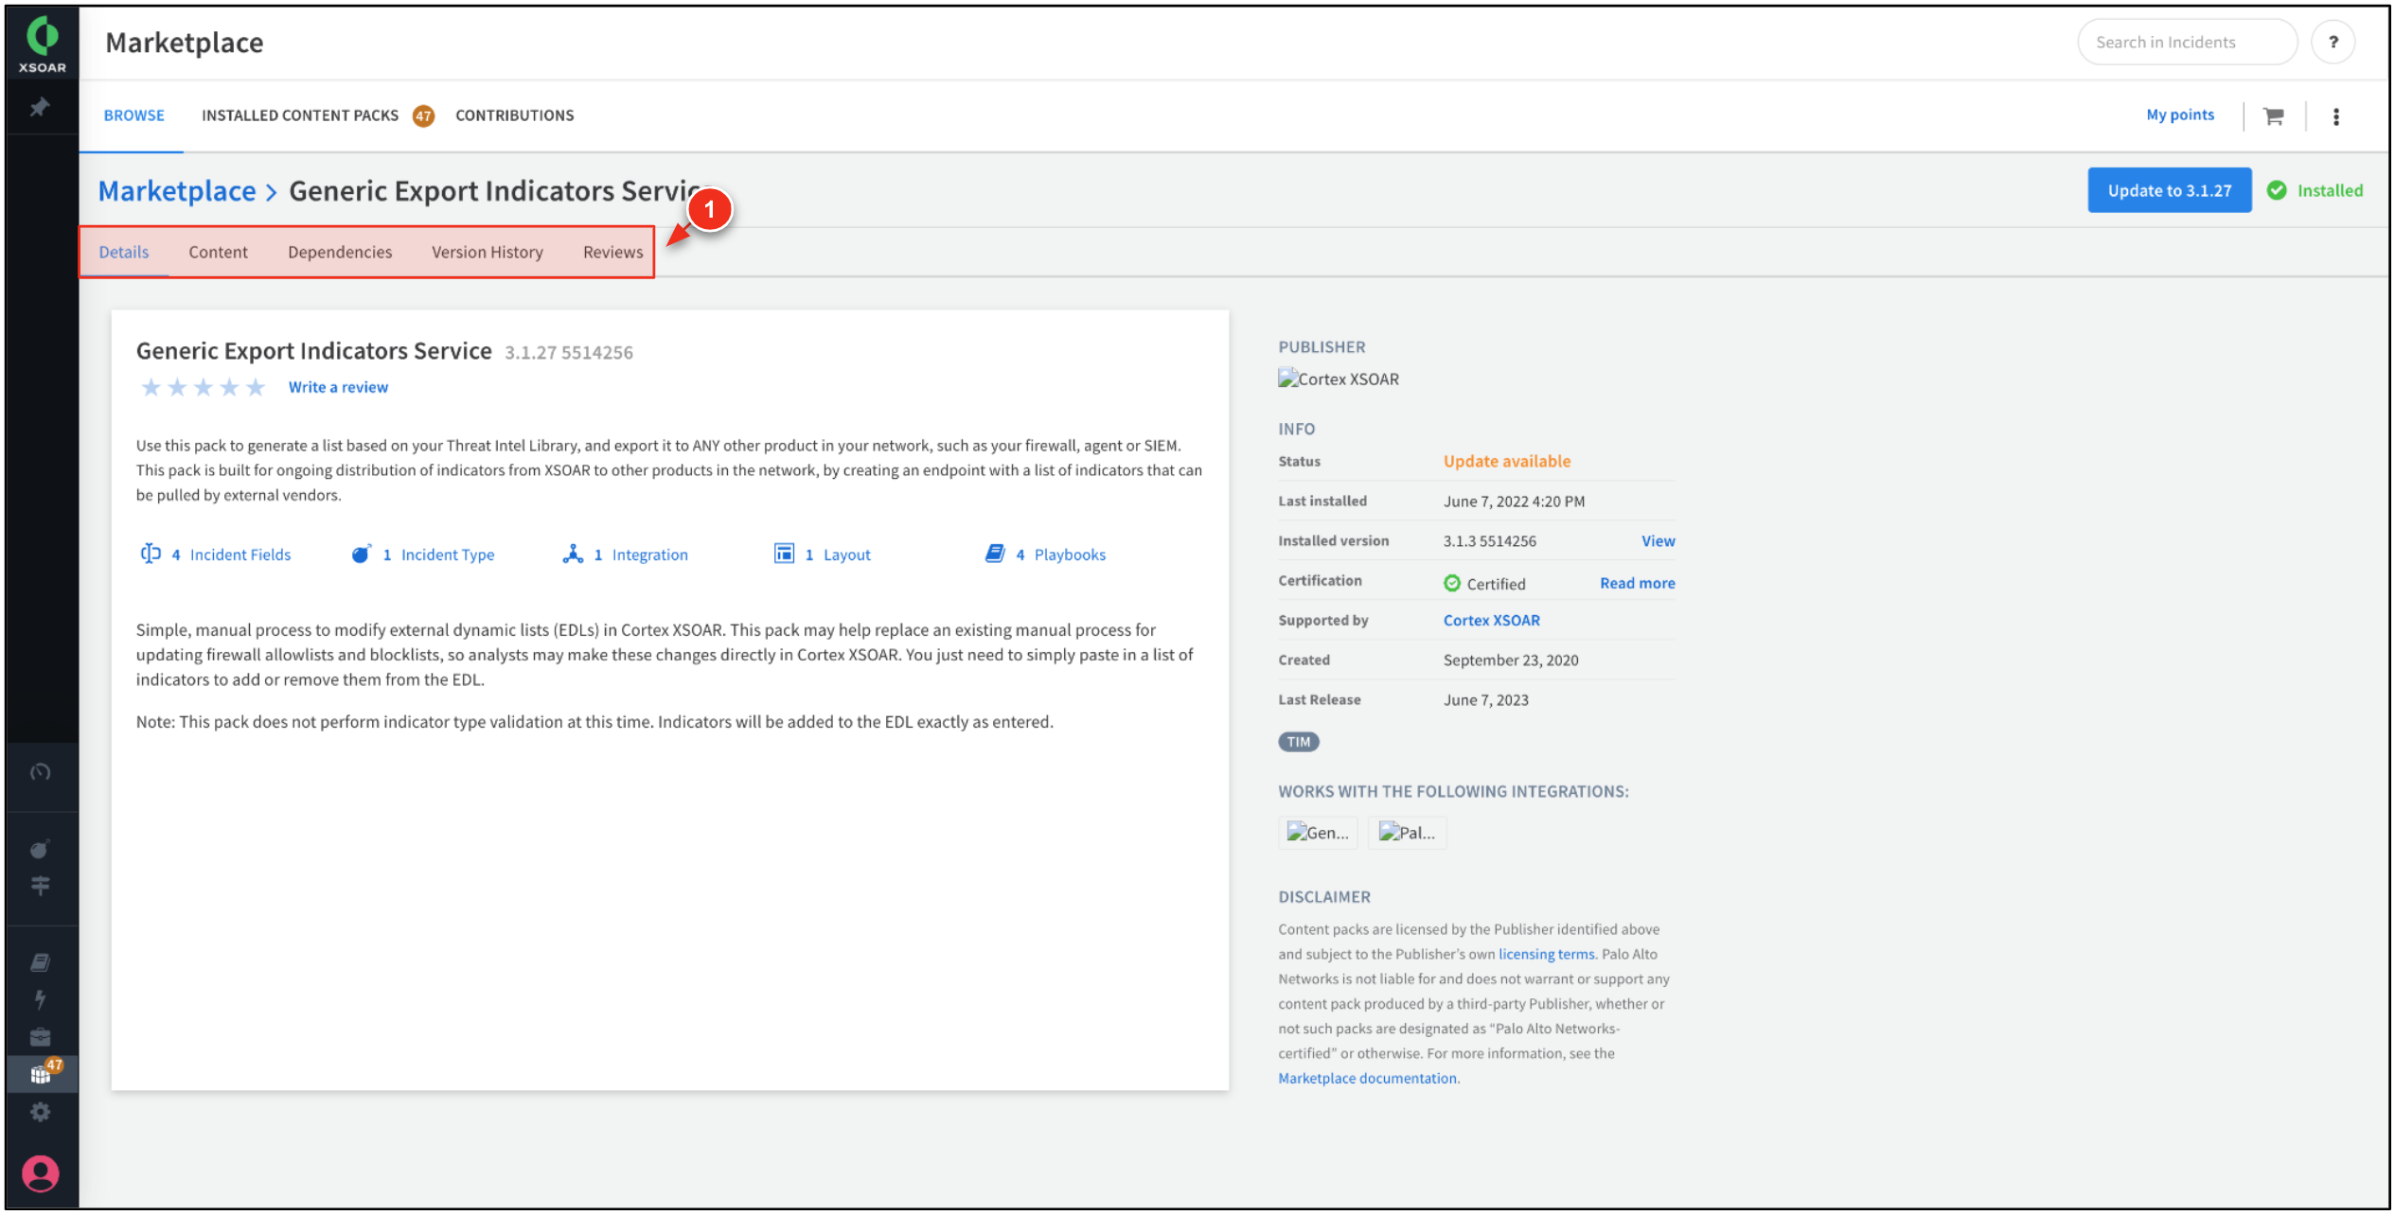2395x1215 pixels.
Task: Click the pin icon in sidebar
Action: [40, 108]
